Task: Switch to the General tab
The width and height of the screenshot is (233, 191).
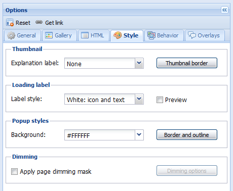Action: click(x=22, y=35)
